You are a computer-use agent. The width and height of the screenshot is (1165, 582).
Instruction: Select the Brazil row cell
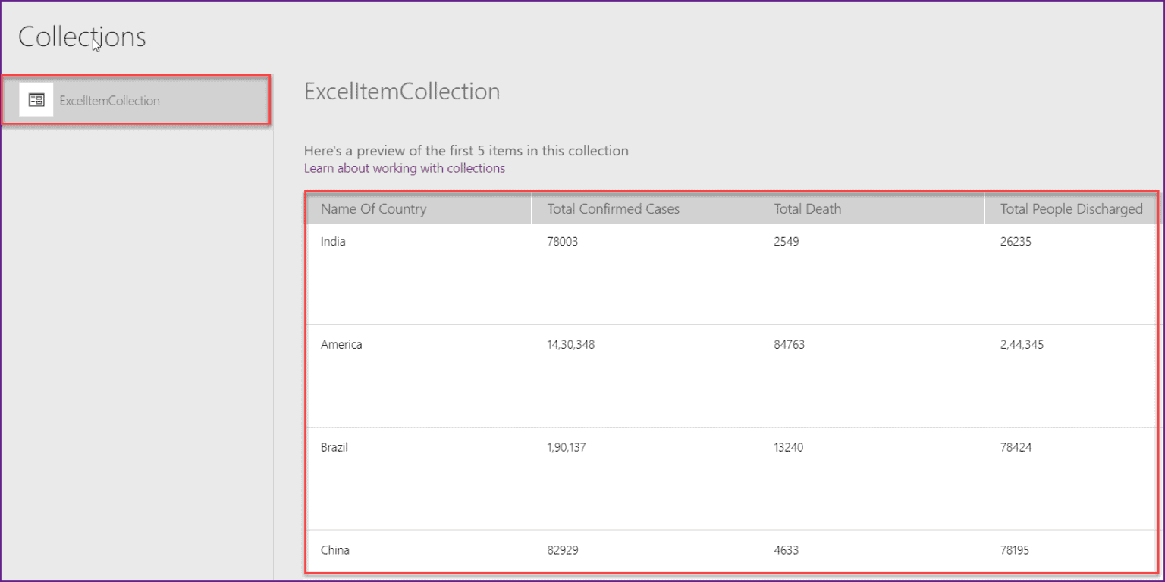334,448
